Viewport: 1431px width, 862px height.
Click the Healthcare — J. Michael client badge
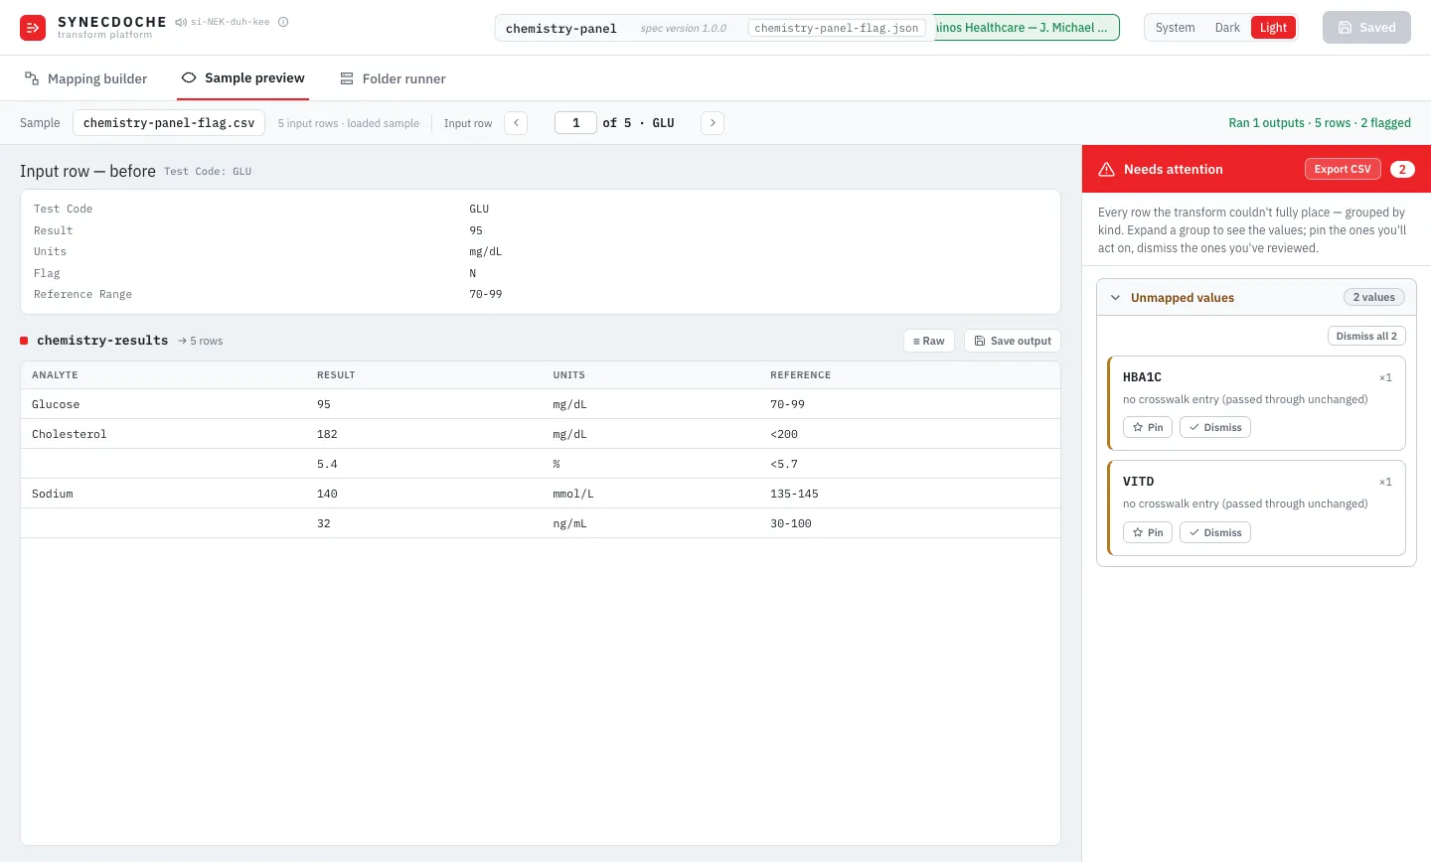(x=1025, y=28)
